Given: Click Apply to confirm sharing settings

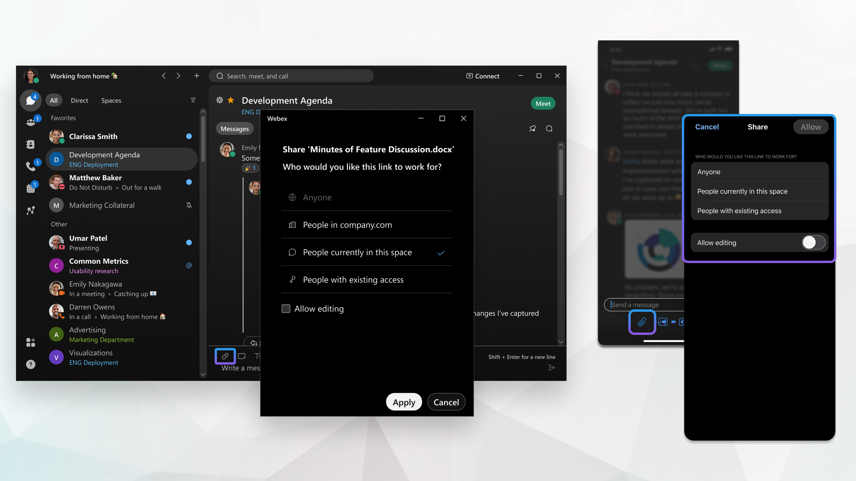Looking at the screenshot, I should (404, 402).
